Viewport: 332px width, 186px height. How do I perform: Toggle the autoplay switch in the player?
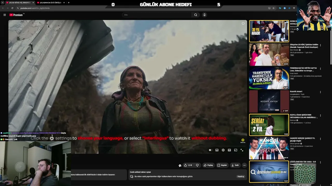[x=210, y=150]
